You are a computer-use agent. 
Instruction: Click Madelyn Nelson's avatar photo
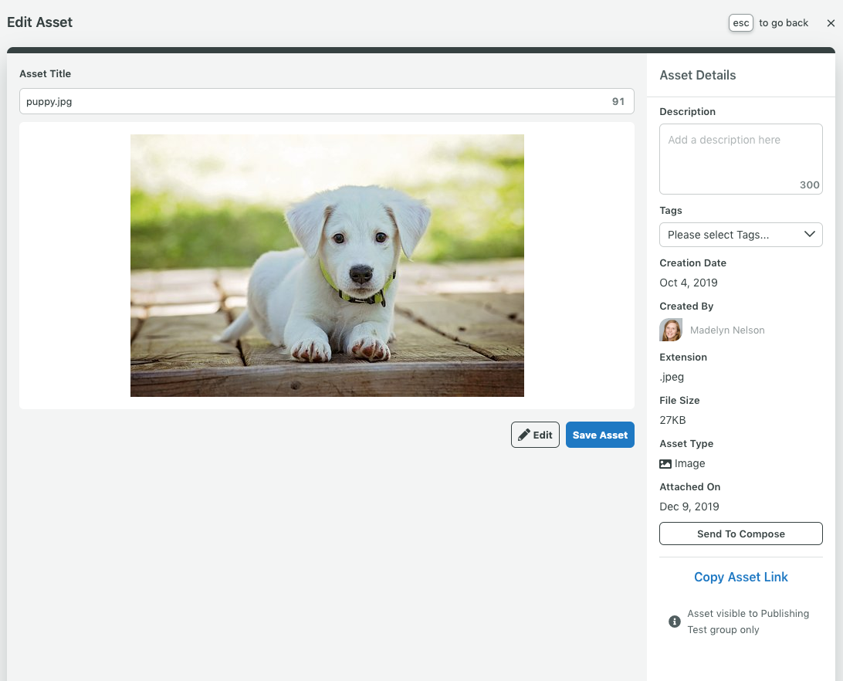[x=671, y=330]
